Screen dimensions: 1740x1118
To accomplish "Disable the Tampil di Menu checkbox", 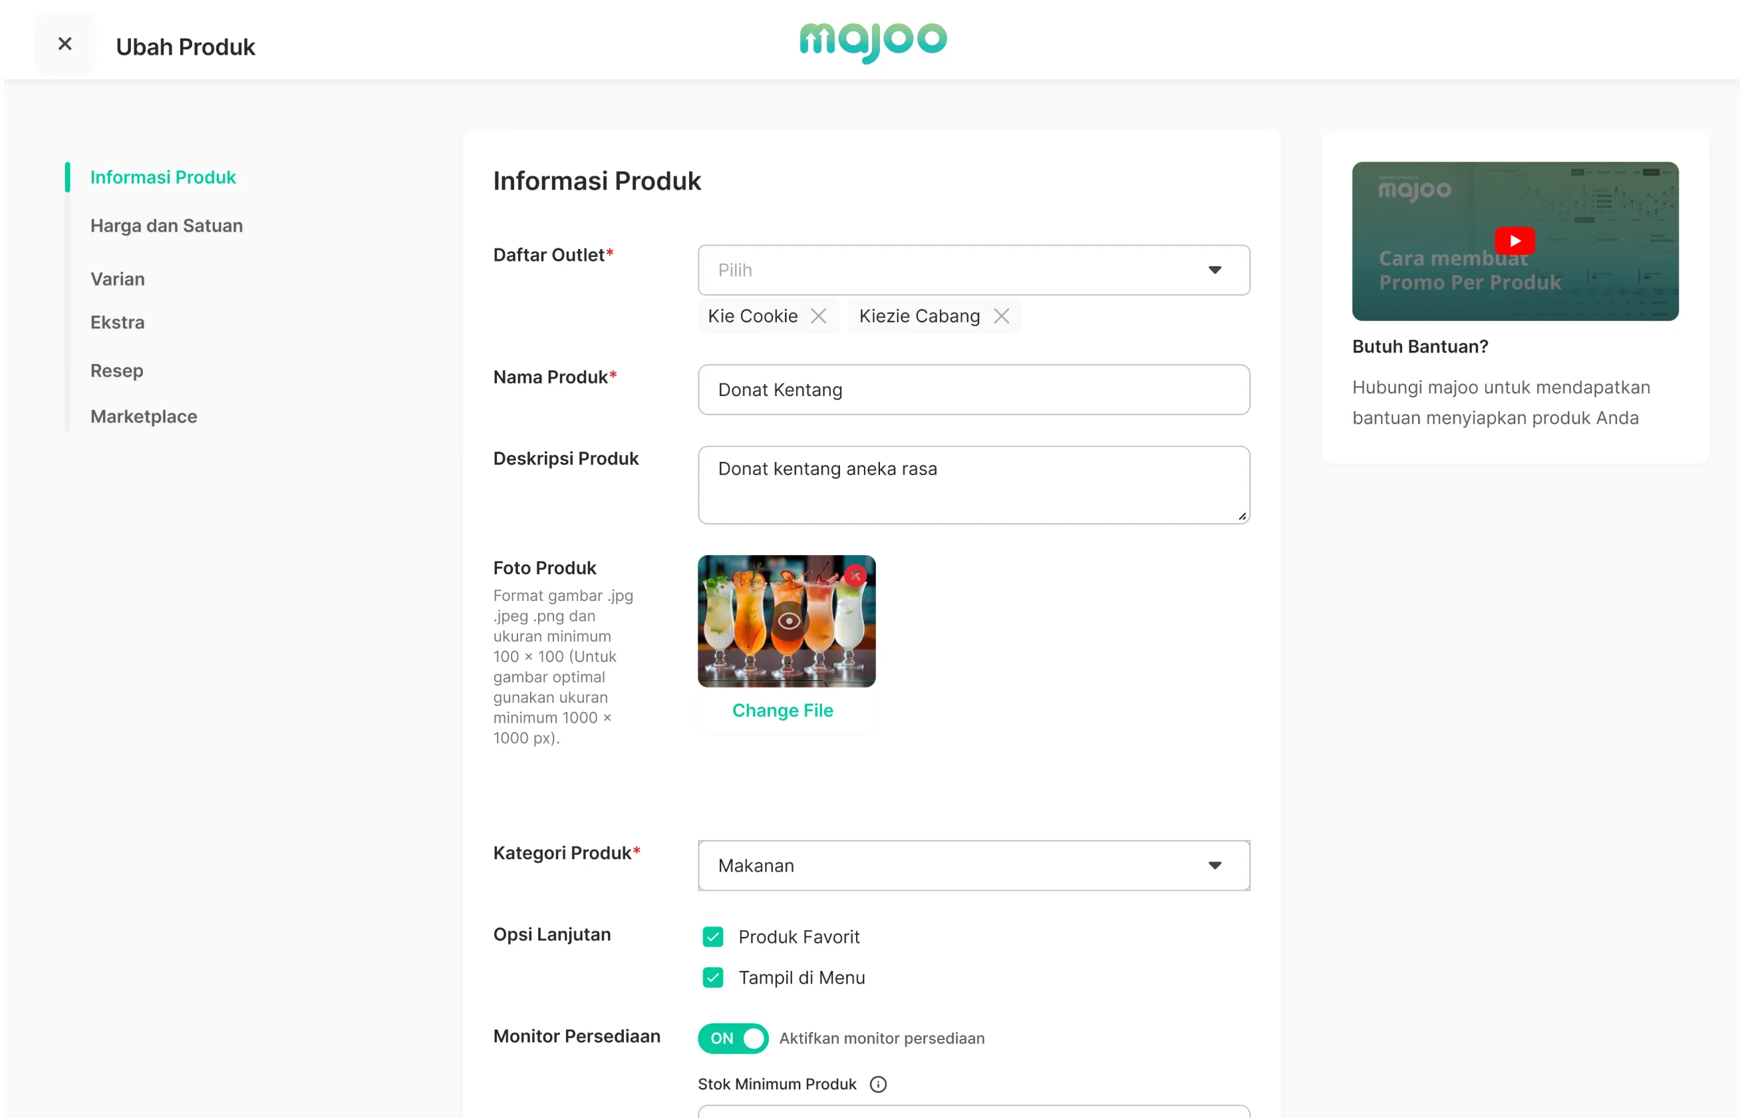I will click(712, 977).
